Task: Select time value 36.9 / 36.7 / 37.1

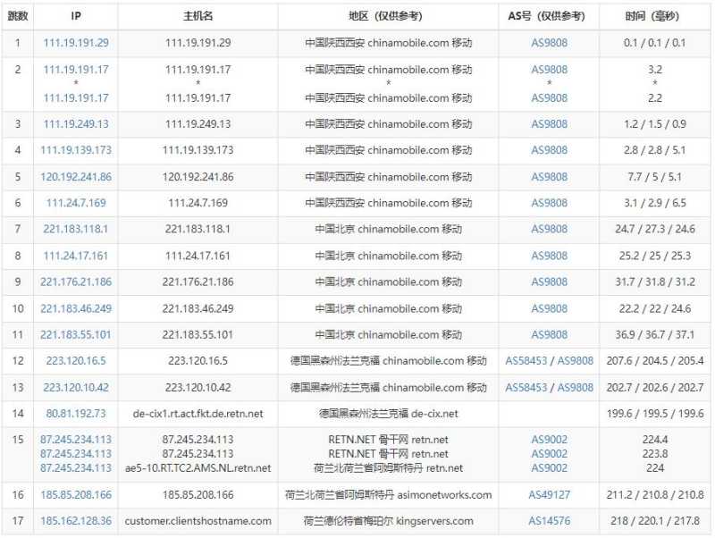Action: 655,334
